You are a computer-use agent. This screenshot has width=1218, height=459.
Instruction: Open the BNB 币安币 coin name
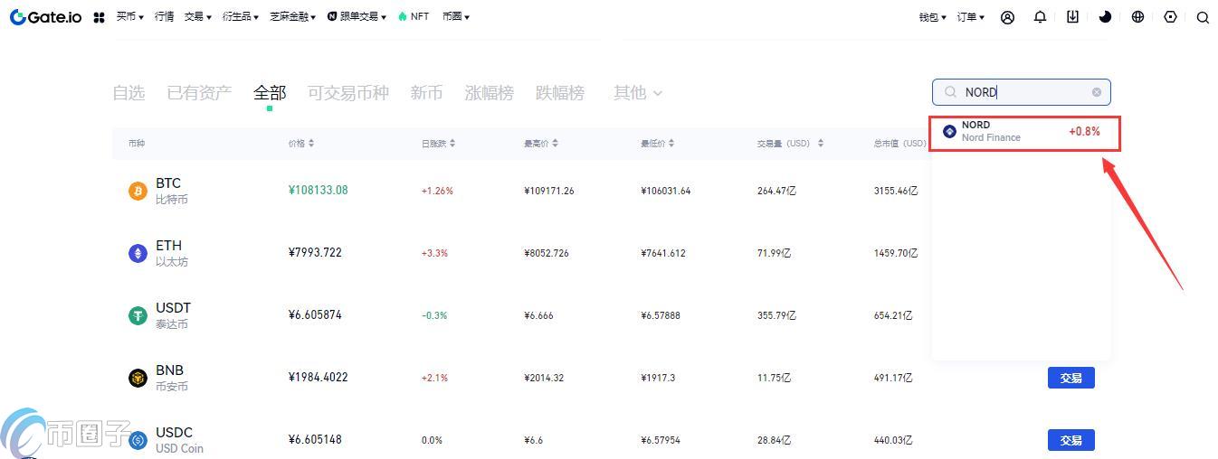(172, 378)
